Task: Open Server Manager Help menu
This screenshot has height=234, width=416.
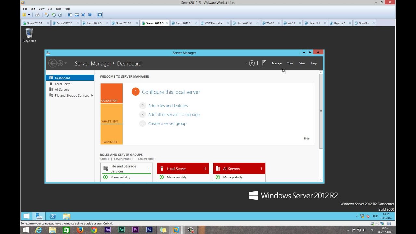Action: 314,63
